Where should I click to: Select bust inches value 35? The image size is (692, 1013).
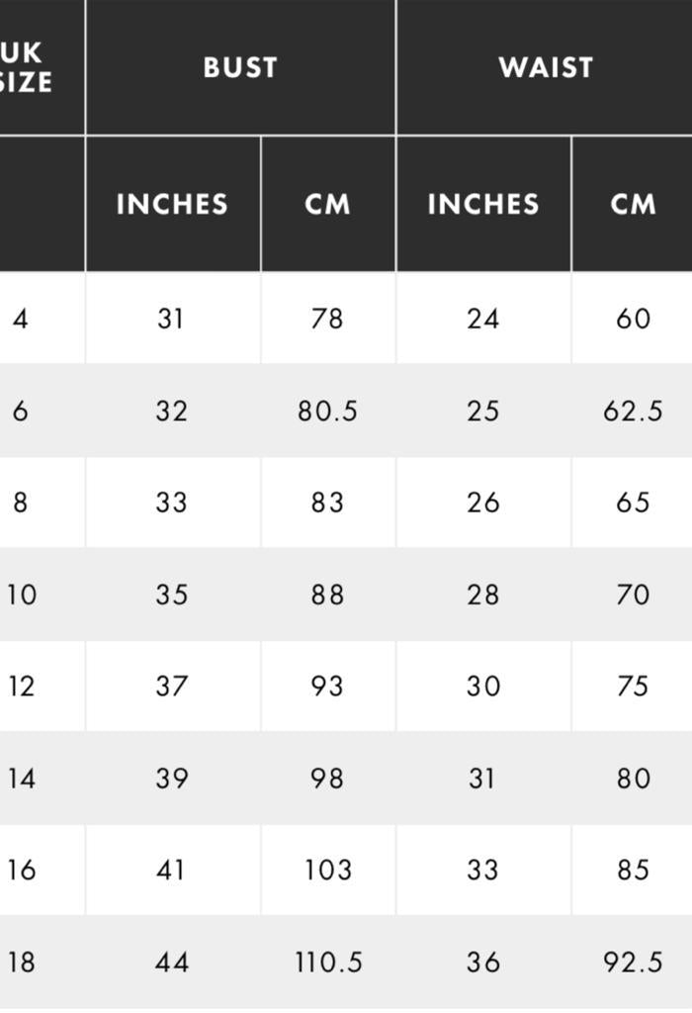point(172,595)
